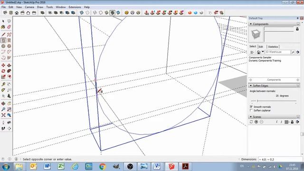Screen dimensions: 304x171
Task: Select the Push/Pull tool
Action: pos(9,66)
